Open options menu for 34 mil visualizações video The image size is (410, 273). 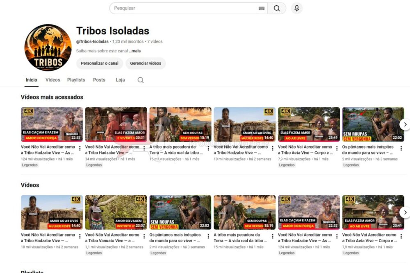pos(144,148)
